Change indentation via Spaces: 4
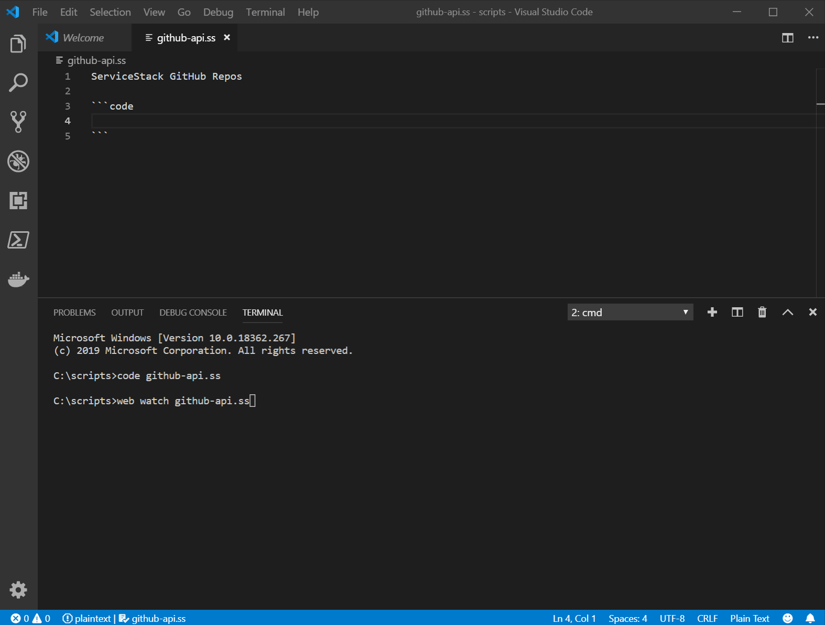The height and width of the screenshot is (625, 825). (x=628, y=618)
